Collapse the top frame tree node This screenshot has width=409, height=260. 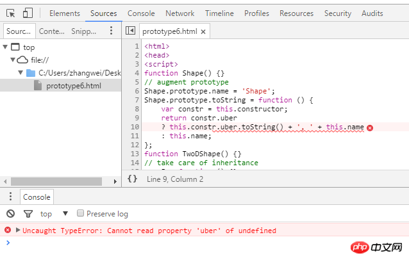[6, 47]
